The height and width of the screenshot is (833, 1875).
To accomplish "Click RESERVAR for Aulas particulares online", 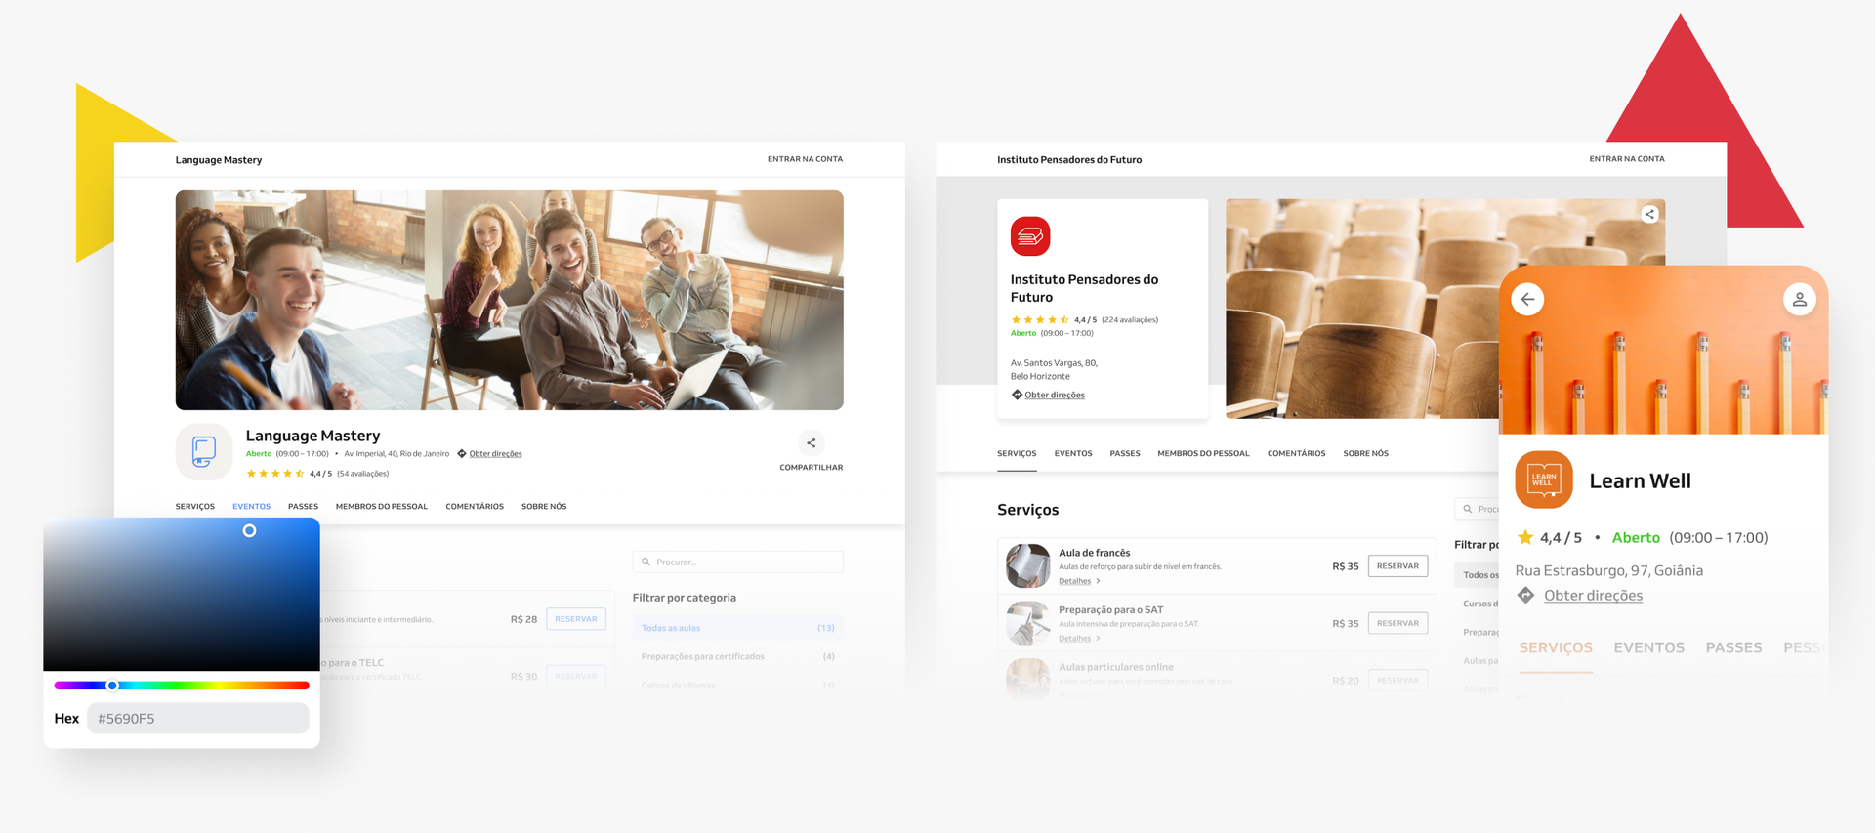I will coord(1397,680).
